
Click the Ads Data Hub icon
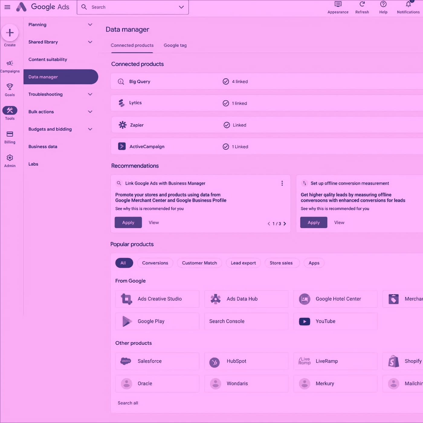pyautogui.click(x=215, y=299)
